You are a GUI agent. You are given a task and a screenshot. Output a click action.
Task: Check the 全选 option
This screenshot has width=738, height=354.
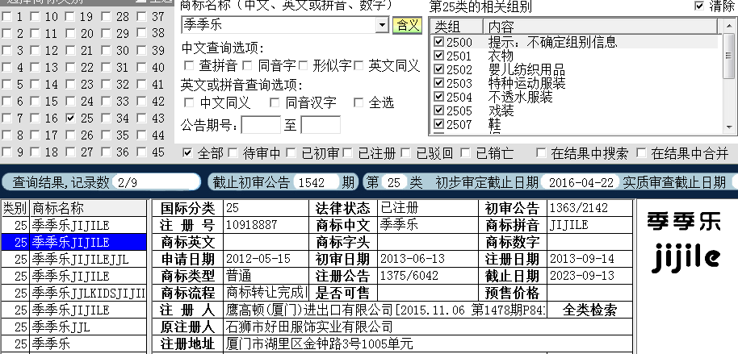(359, 102)
